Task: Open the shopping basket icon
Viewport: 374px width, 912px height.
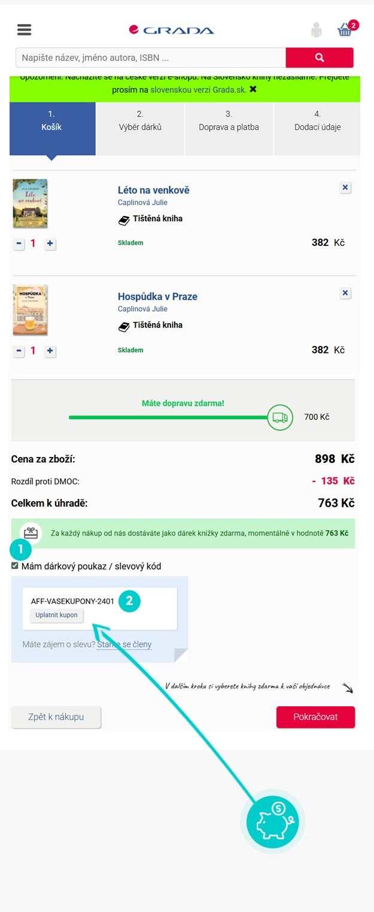Action: (345, 29)
